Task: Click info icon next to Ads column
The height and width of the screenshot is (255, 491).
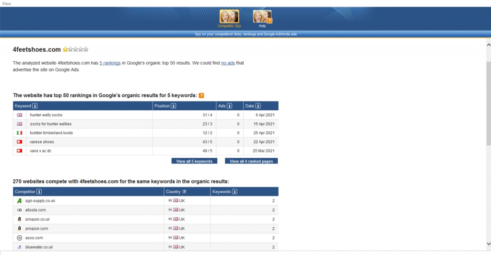Action: pos(230,106)
